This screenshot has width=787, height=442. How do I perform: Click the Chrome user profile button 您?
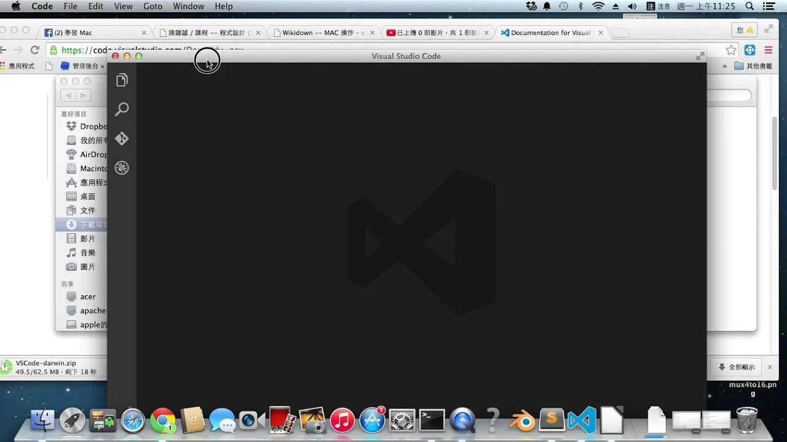click(x=744, y=29)
